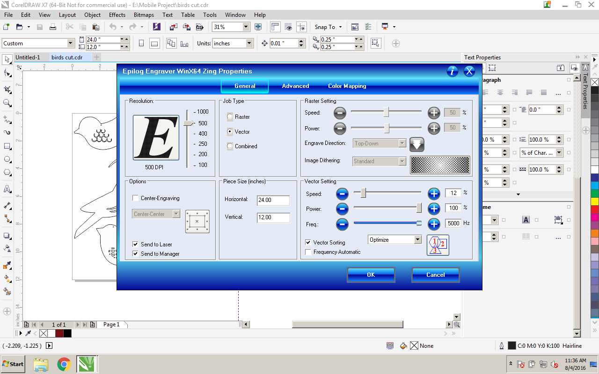Screen dimensions: 599x374
Task: Click the vector Speed slider handle
Action: [x=363, y=193]
